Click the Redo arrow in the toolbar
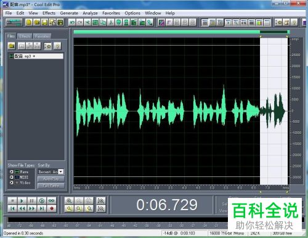The height and width of the screenshot is (238, 308). coord(79,22)
